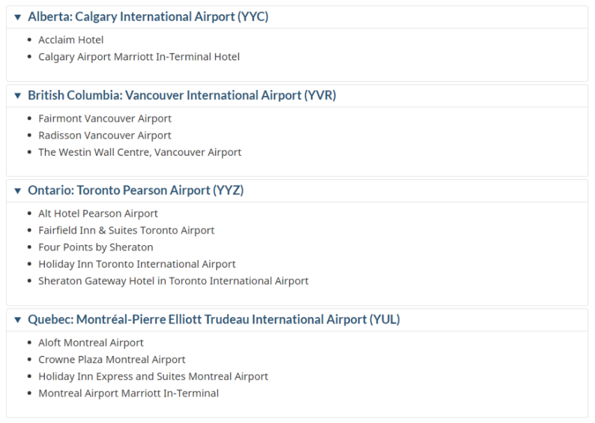Image resolution: width=595 pixels, height=423 pixels.
Task: Select Calgary Airport Marriott In-Terminal Hotel
Action: tap(139, 57)
